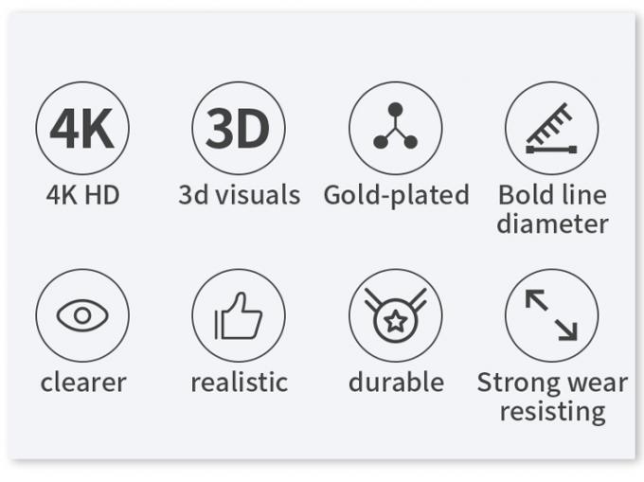Click the "realistic" label
The height and width of the screenshot is (482, 644).
coord(239,383)
